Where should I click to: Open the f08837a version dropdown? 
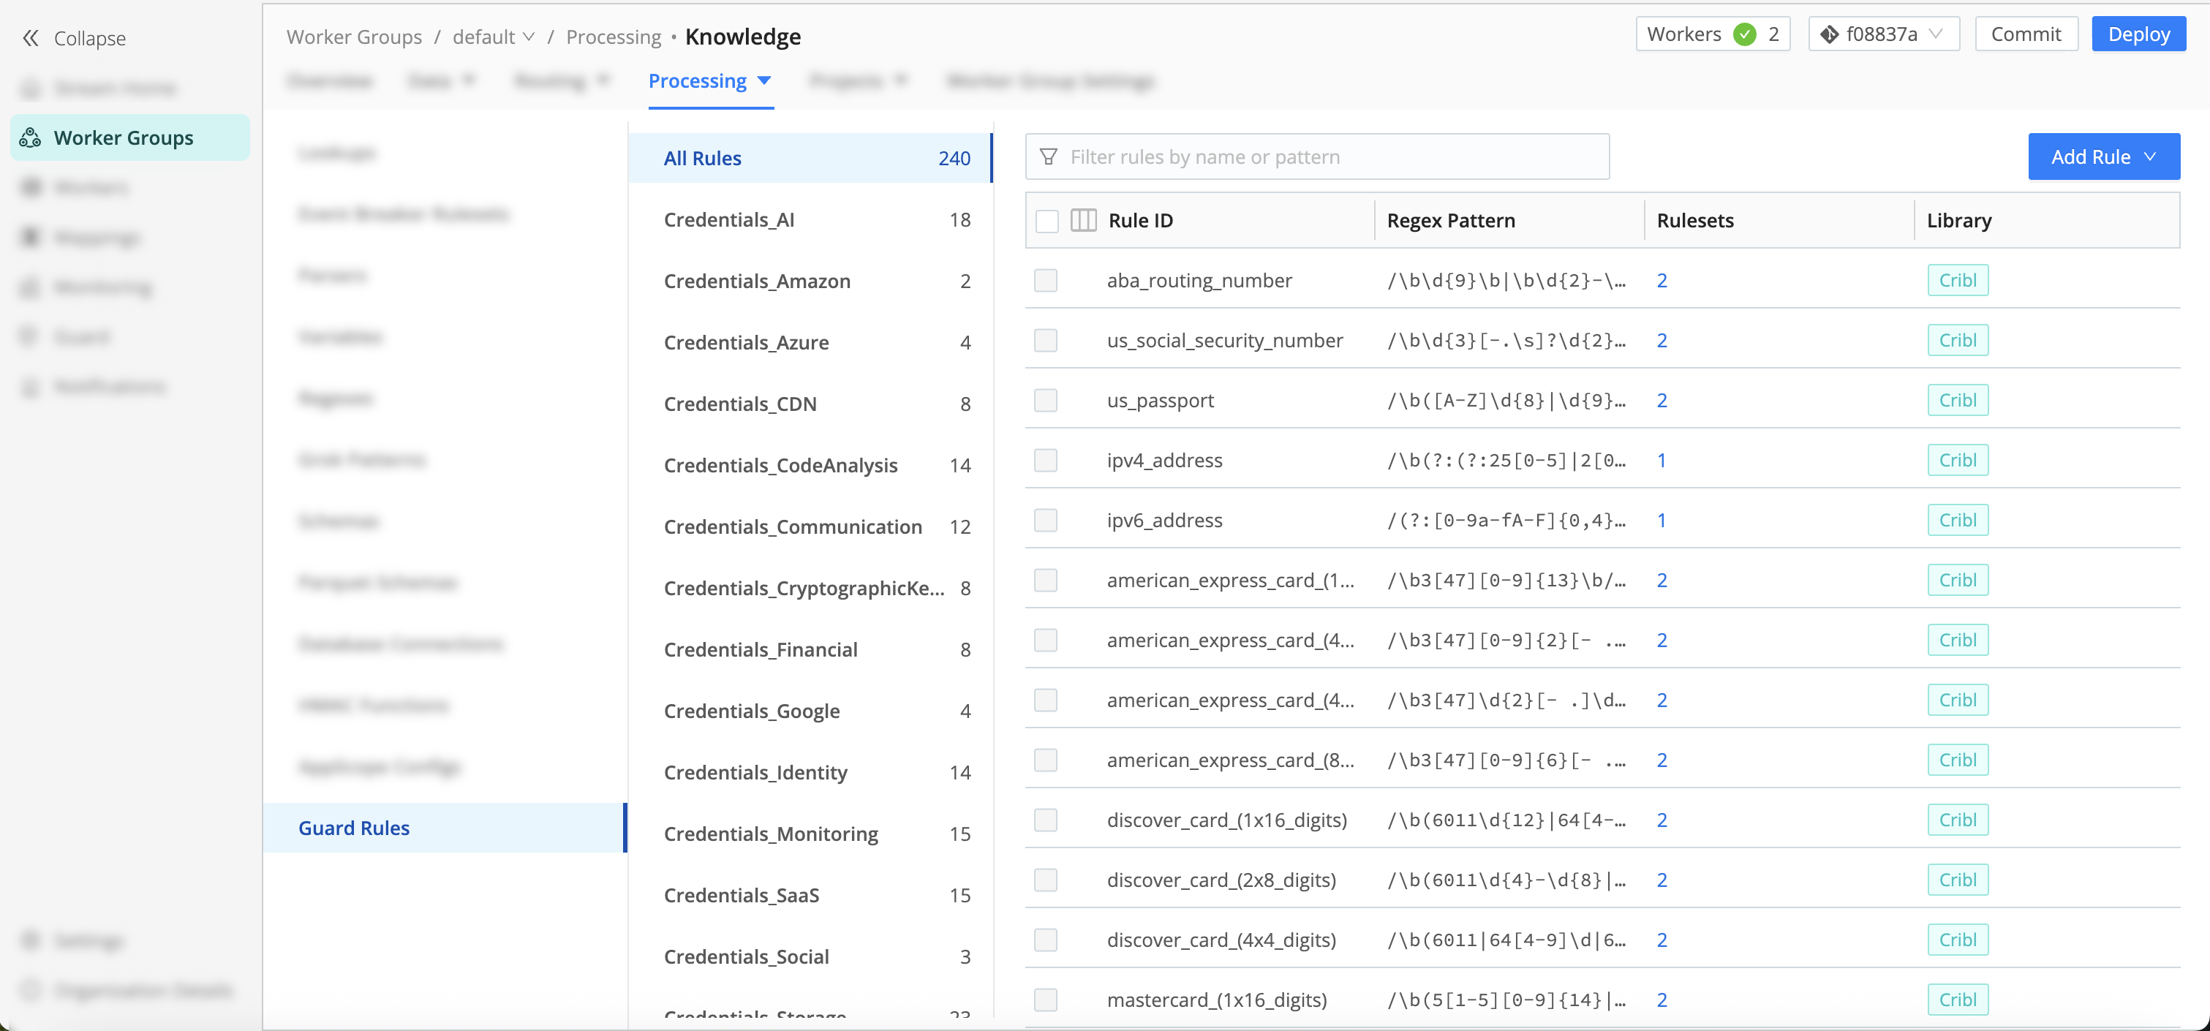1884,34
